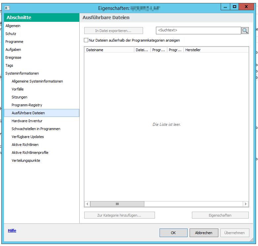Confirm with the OK button
258x246 pixels.
coord(173,233)
